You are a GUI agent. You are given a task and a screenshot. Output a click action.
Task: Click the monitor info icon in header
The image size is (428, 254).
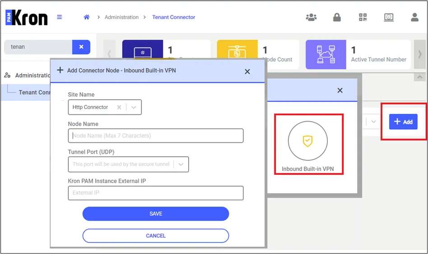(389, 17)
